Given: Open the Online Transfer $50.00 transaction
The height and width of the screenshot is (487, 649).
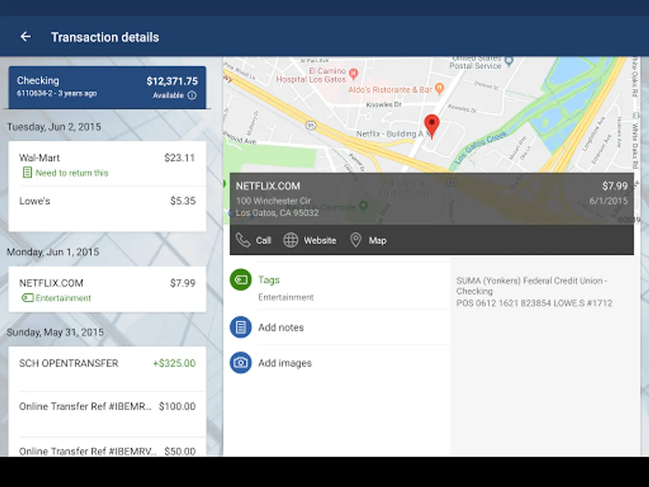Looking at the screenshot, I should [x=107, y=447].
